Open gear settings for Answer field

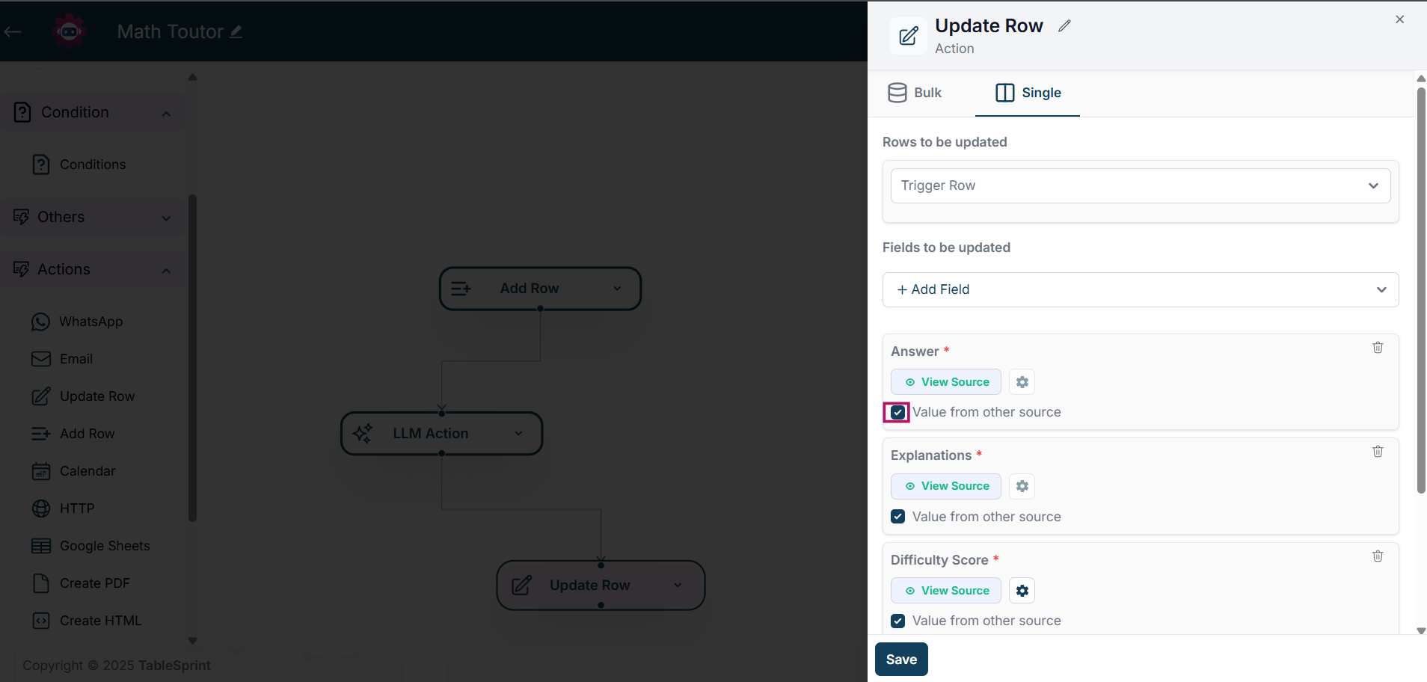pos(1022,382)
